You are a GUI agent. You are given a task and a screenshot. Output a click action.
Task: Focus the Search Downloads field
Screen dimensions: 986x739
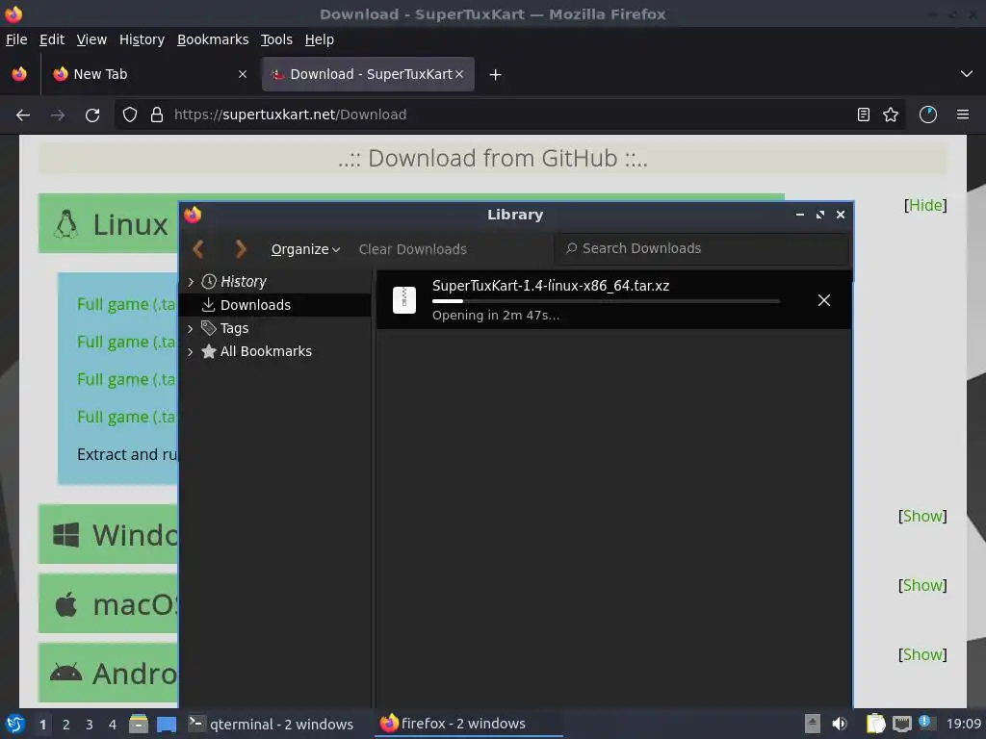click(702, 249)
